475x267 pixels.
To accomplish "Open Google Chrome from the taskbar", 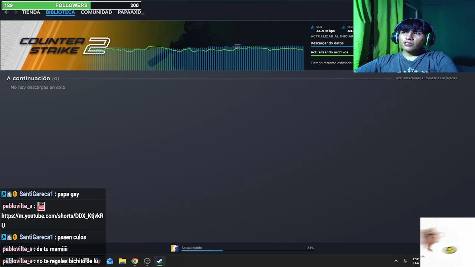I will tap(135, 261).
